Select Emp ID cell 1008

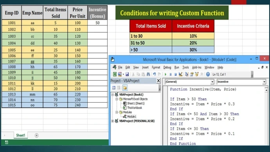[11, 67]
